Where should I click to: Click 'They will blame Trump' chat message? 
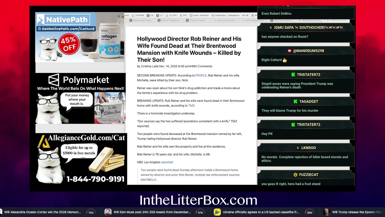pos(290,111)
